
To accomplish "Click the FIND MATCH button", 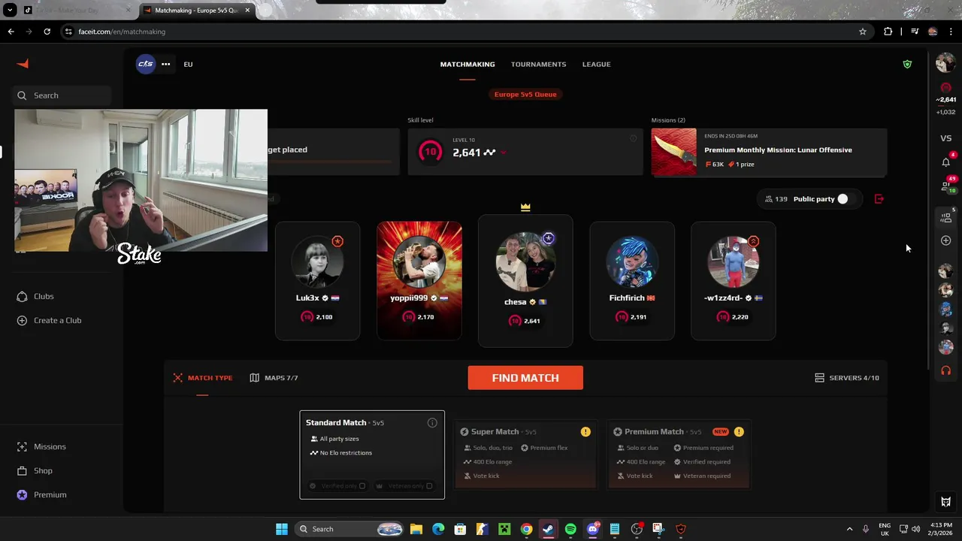I will coord(525,378).
